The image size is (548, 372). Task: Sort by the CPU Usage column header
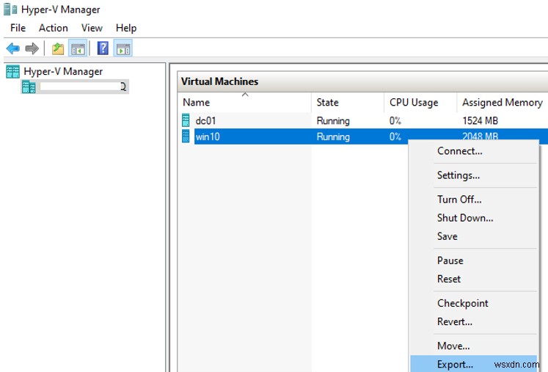pos(414,103)
